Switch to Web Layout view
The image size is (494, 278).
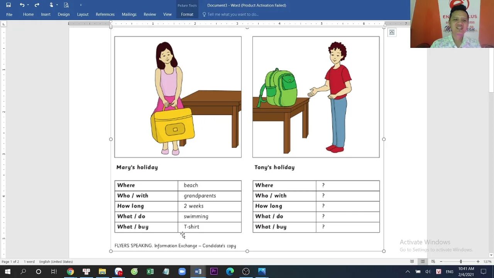click(x=433, y=262)
